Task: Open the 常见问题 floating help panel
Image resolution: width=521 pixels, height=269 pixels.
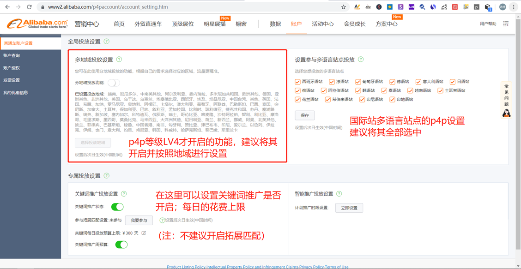Action: pyautogui.click(x=506, y=99)
